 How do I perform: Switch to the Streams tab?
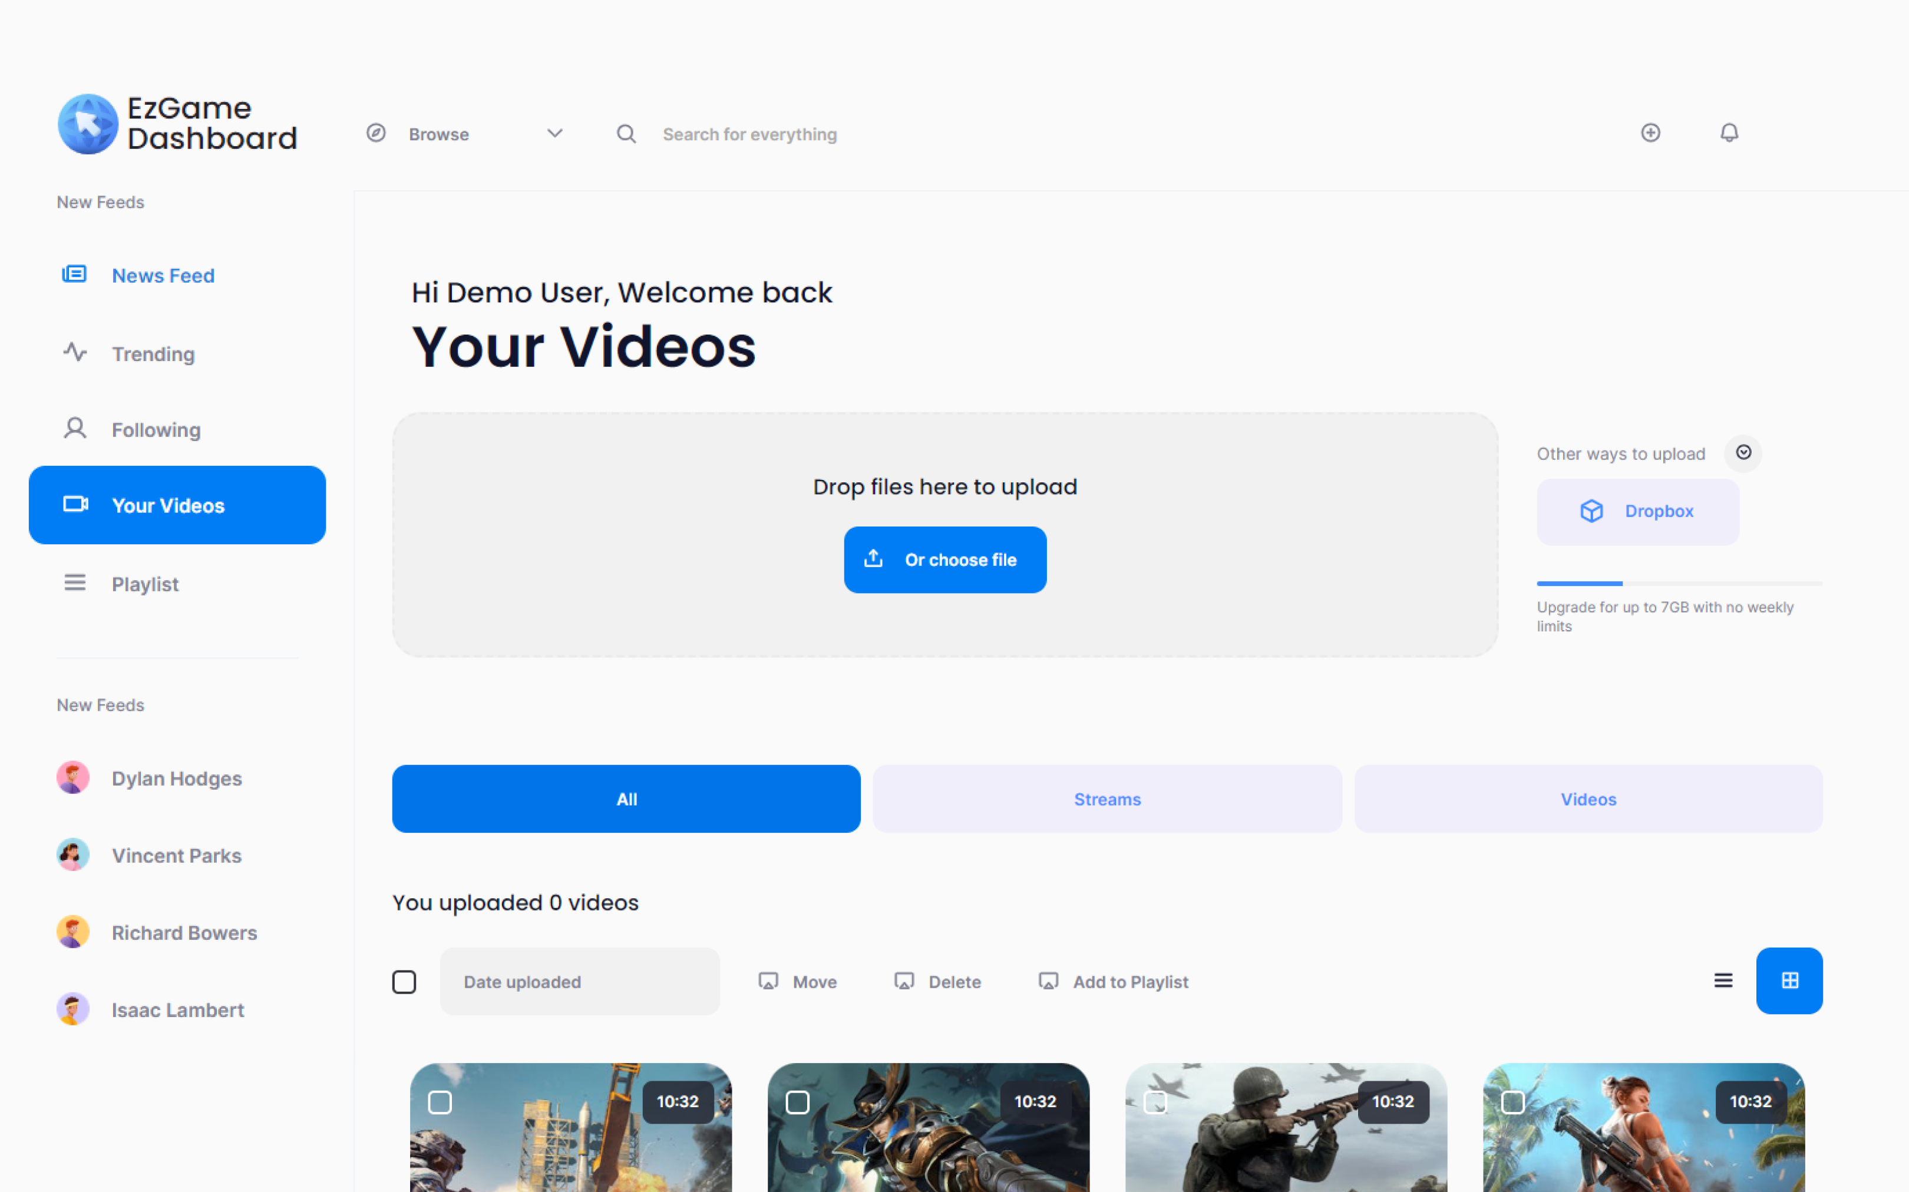coord(1107,799)
